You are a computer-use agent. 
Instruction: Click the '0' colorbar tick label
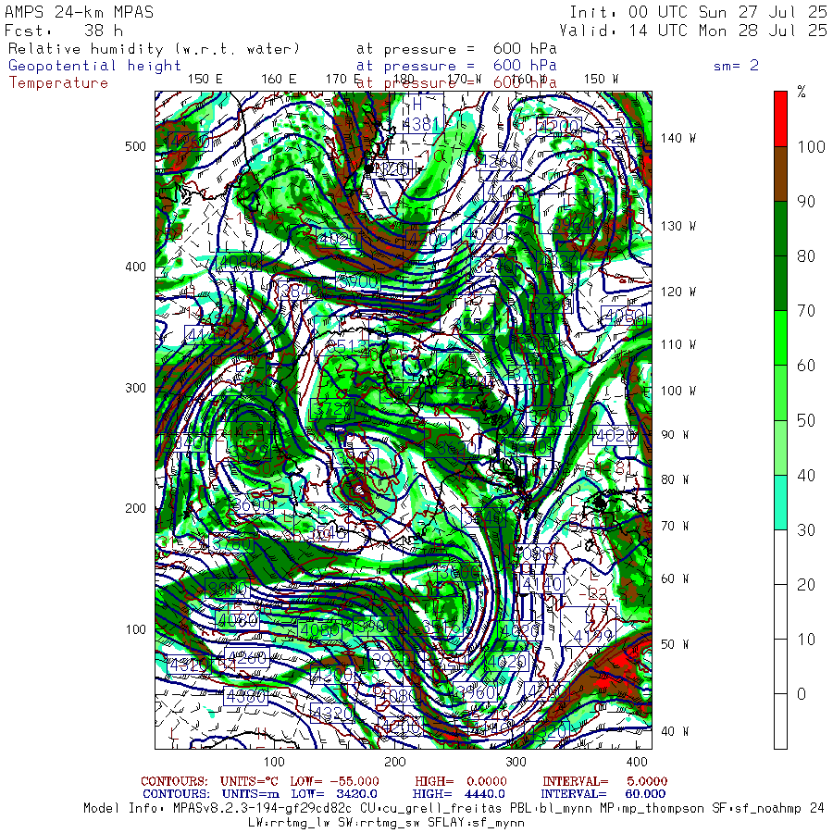802,694
